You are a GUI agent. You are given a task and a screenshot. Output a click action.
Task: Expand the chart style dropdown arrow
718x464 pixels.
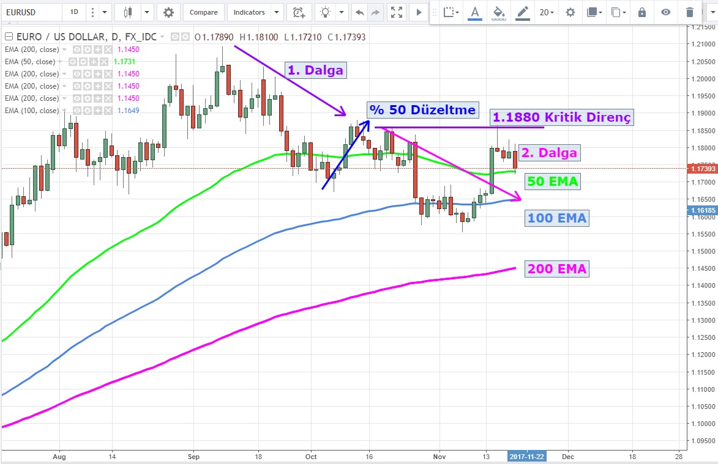(x=146, y=12)
